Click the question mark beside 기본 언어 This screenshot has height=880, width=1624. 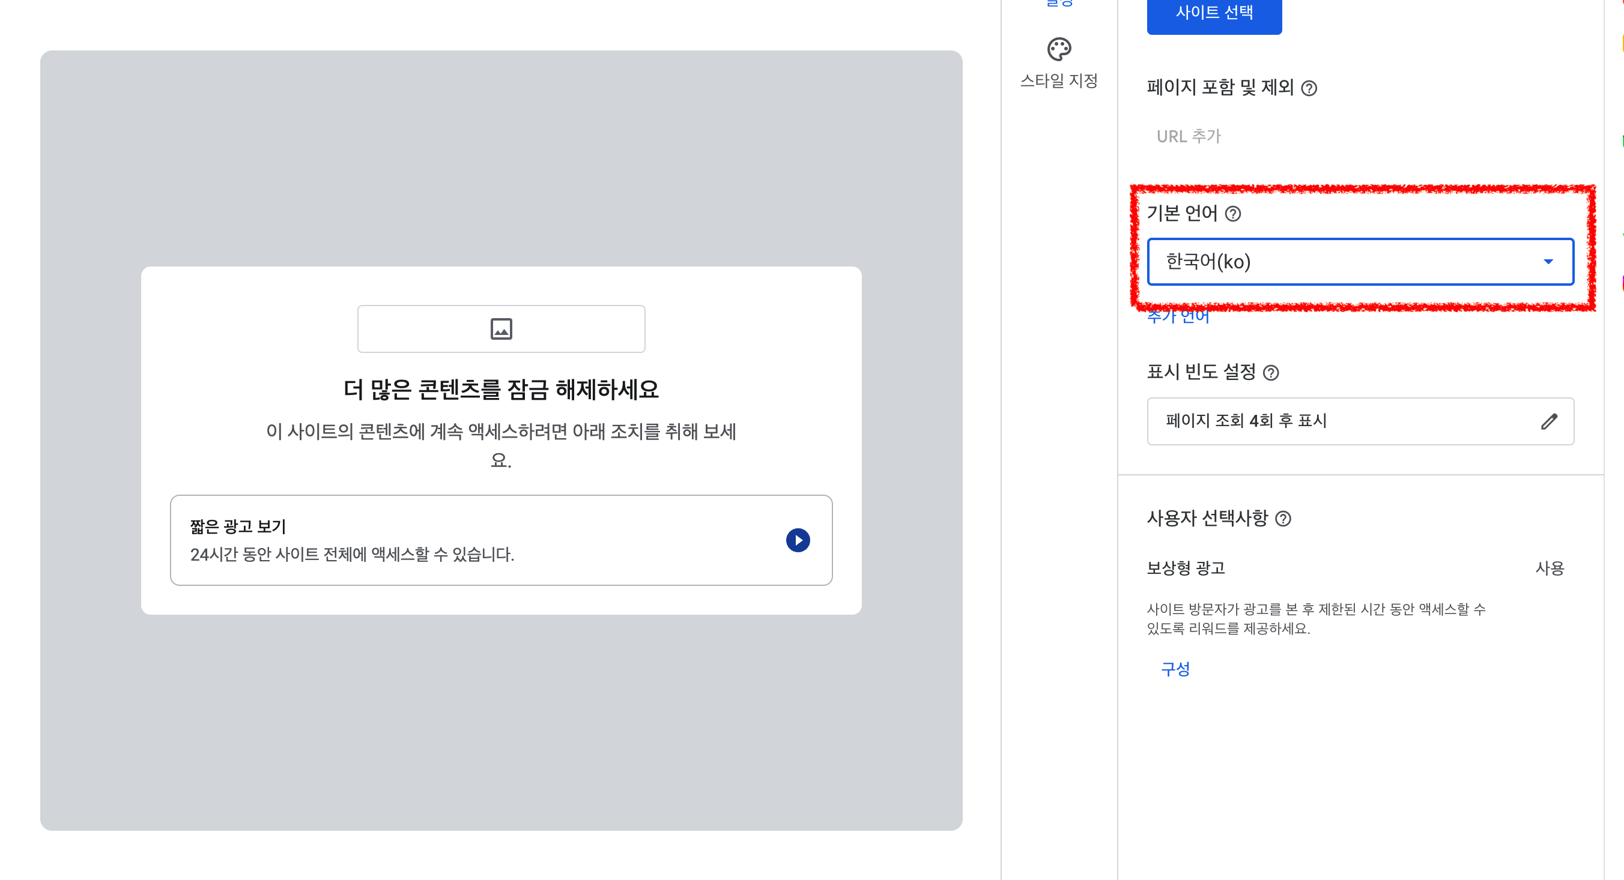pyautogui.click(x=1233, y=215)
